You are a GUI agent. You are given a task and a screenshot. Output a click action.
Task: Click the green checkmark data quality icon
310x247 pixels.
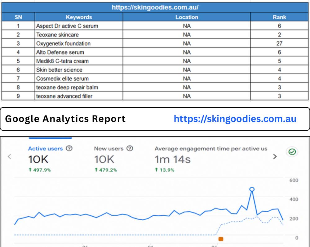click(292, 152)
